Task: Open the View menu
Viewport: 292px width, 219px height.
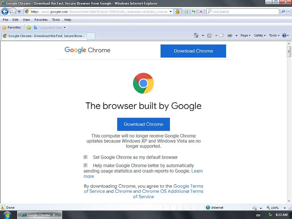Action: click(x=26, y=20)
